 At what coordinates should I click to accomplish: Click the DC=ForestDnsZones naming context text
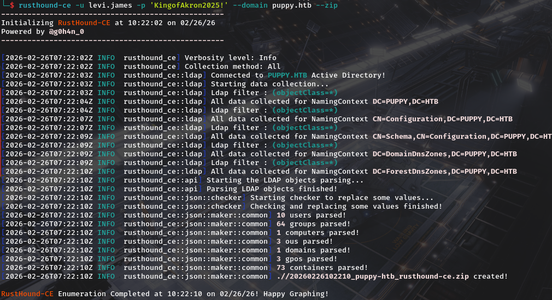click(444, 171)
